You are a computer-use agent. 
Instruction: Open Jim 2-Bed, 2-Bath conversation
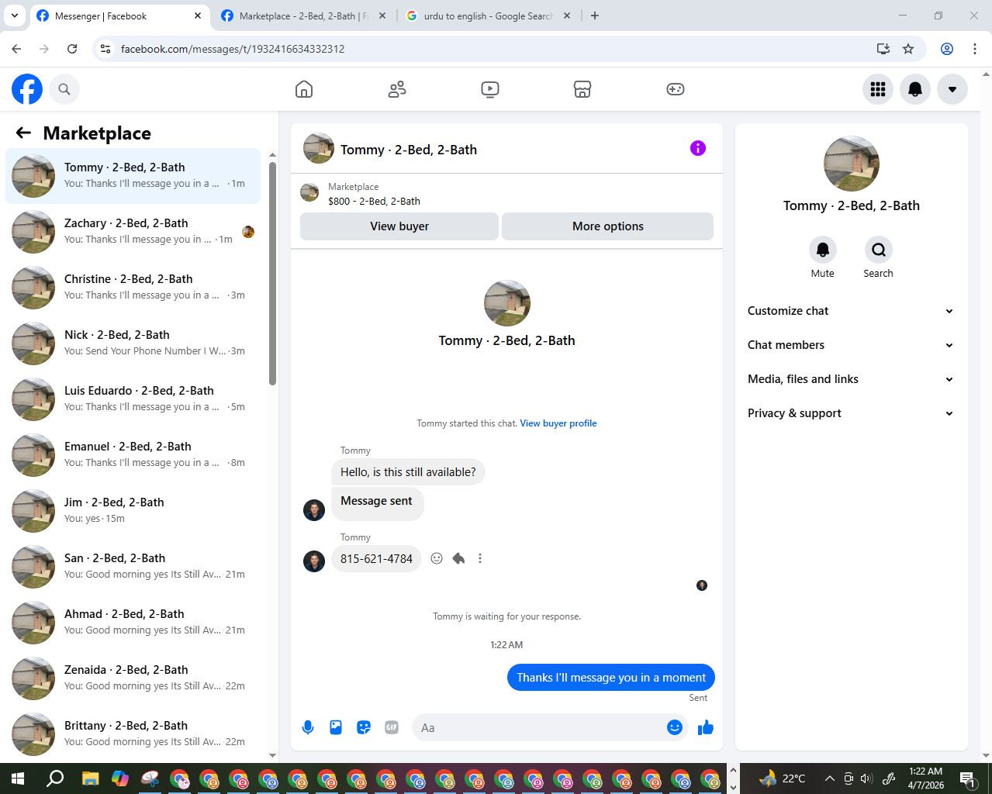coord(133,511)
